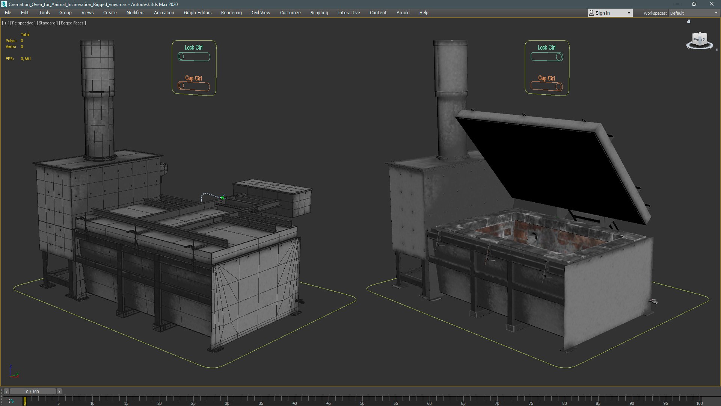Go to previous frame with the left arrow
721x406 pixels.
click(x=6, y=392)
